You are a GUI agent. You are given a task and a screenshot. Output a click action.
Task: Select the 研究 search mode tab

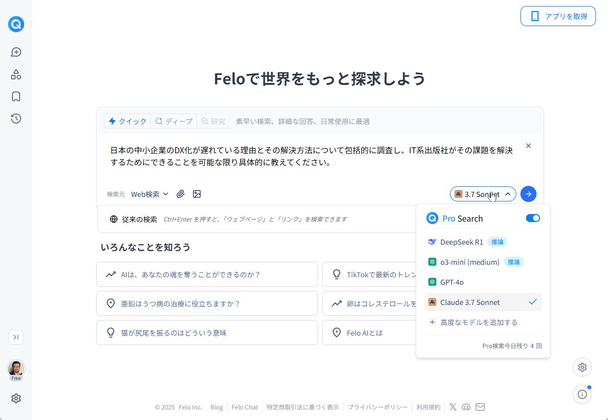(x=213, y=121)
